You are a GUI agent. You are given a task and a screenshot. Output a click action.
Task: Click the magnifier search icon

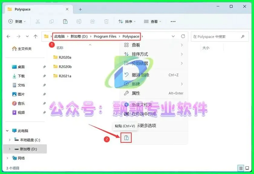click(243, 37)
